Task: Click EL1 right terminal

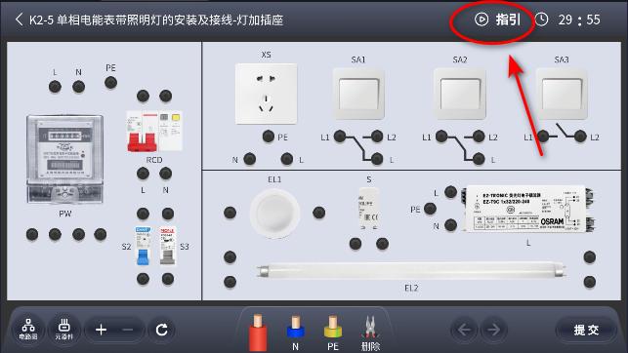Action: (x=318, y=213)
